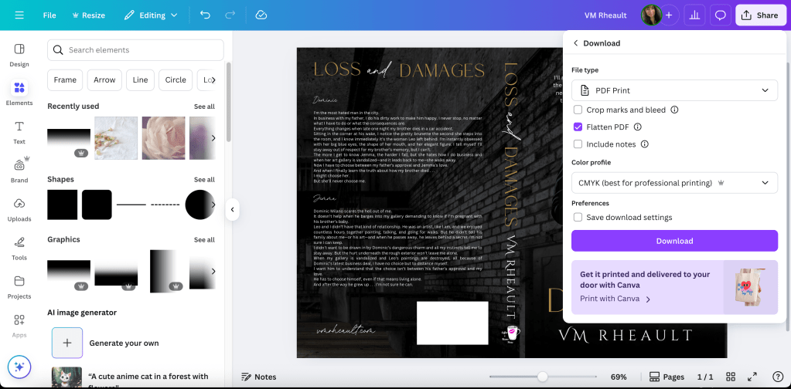The height and width of the screenshot is (389, 791).
Task: Open the Uploads panel in sidebar
Action: tap(19, 208)
